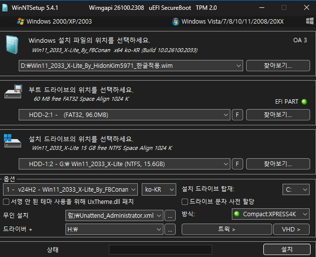Image resolution: width=316 pixels, height=257 pixels.
Task: Click the installation drive Windows logo icon
Action: (12, 141)
